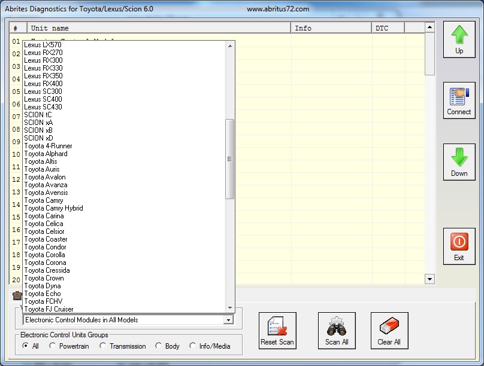The width and height of the screenshot is (484, 366).
Task: Pick Toyota Alphard from the dropdown
Action: [125, 154]
